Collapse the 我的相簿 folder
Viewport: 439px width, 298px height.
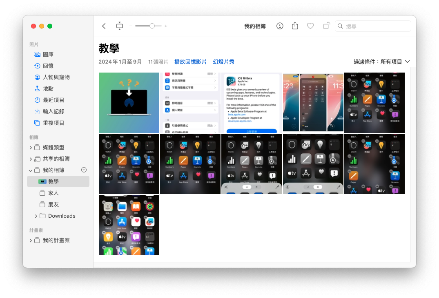point(31,170)
